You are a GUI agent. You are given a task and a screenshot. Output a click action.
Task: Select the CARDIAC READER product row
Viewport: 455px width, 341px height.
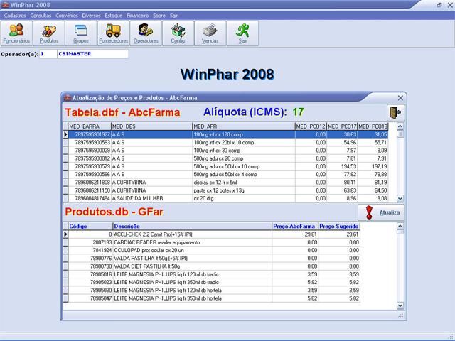211,242
